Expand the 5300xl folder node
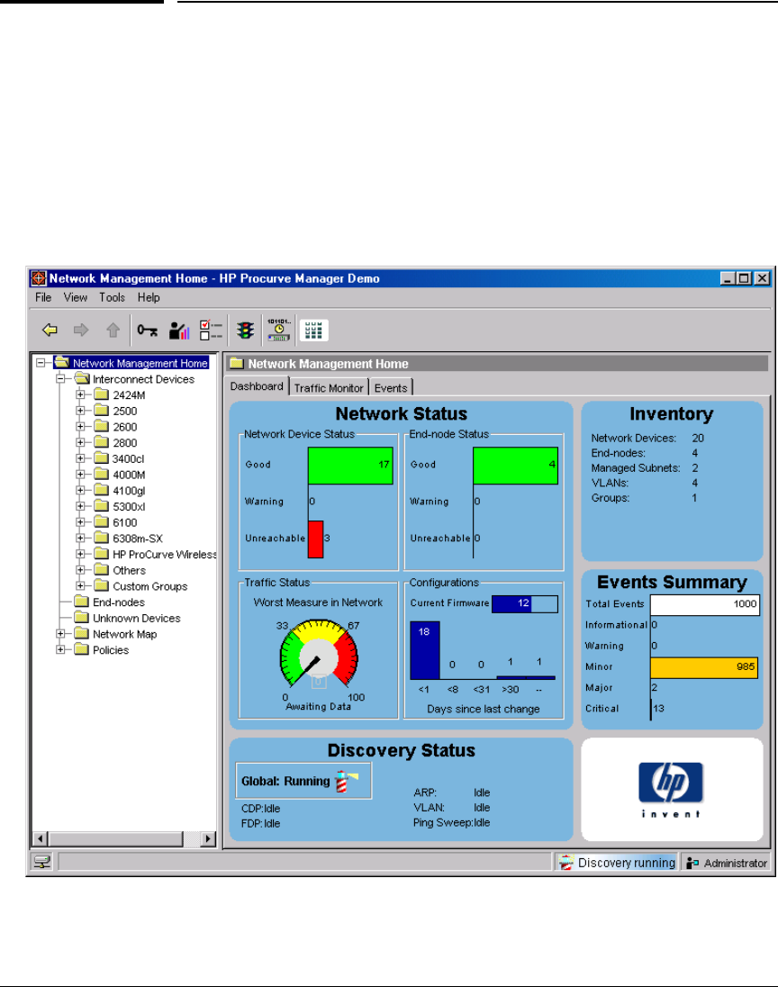The height and width of the screenshot is (987, 778). click(x=80, y=506)
